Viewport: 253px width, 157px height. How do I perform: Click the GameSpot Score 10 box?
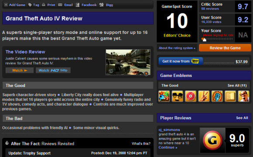pos(177,21)
